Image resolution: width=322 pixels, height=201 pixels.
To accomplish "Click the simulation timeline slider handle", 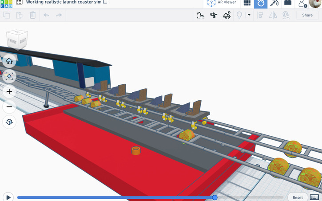I will [x=215, y=197].
